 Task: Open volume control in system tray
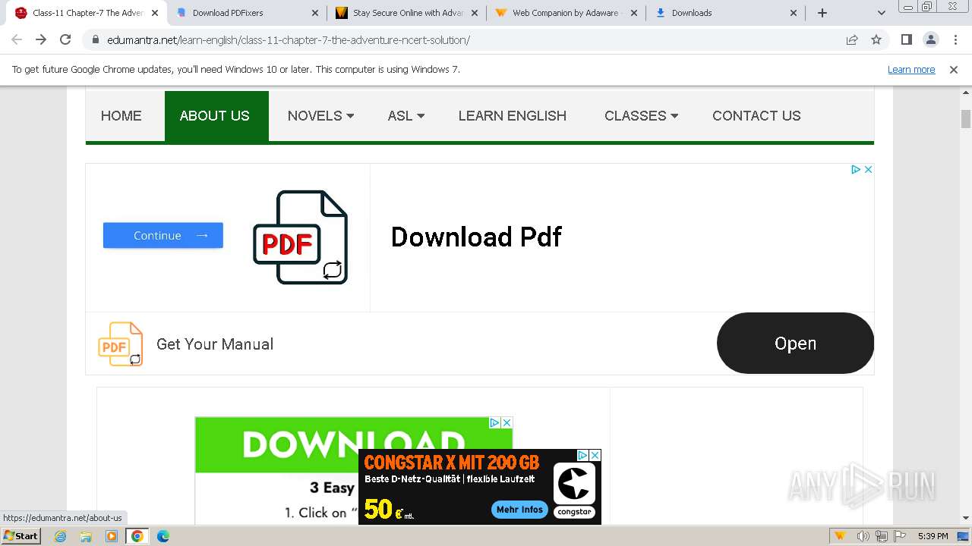(x=863, y=536)
